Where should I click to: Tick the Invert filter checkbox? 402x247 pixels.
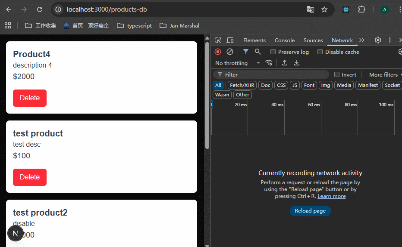337,74
